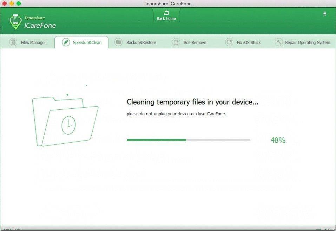336x231 pixels.
Task: Click the Repair Operating System wrench icon
Action: [279, 42]
